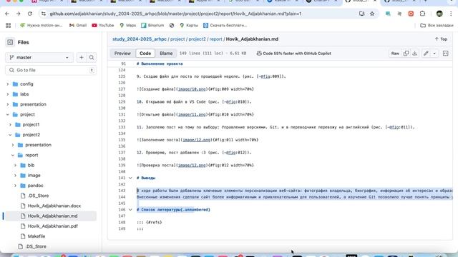Expand the labs folder chevron
Image resolution: width=458 pixels, height=257 pixels.
[x=8, y=94]
